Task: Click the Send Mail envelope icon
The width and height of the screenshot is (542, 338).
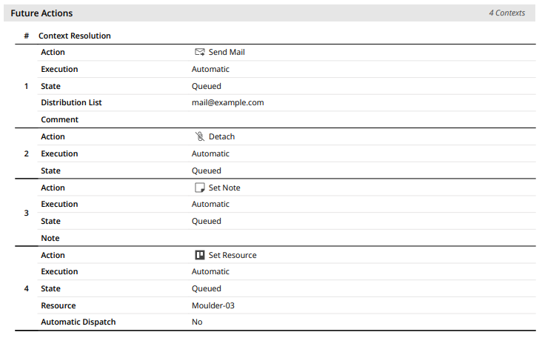Action: [x=199, y=53]
